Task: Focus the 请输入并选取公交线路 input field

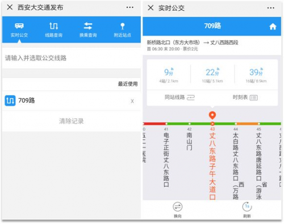Action: [72, 58]
